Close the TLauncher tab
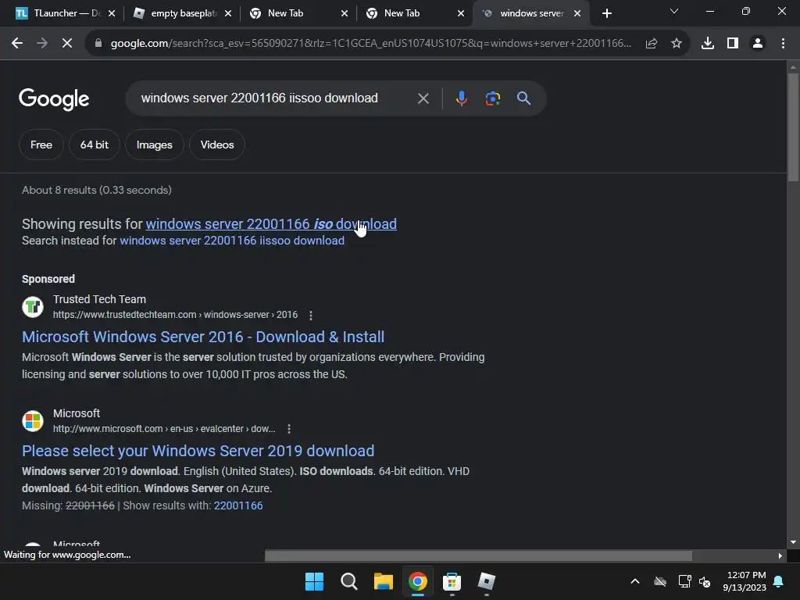The width and height of the screenshot is (800, 600). (x=112, y=14)
